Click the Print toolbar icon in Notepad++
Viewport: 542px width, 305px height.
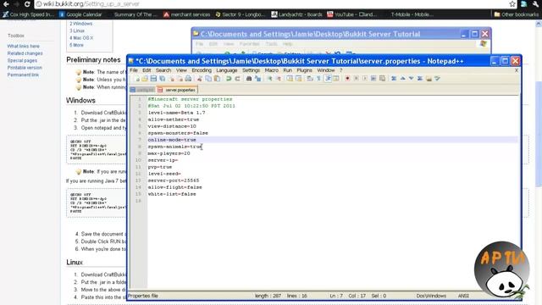click(188, 79)
